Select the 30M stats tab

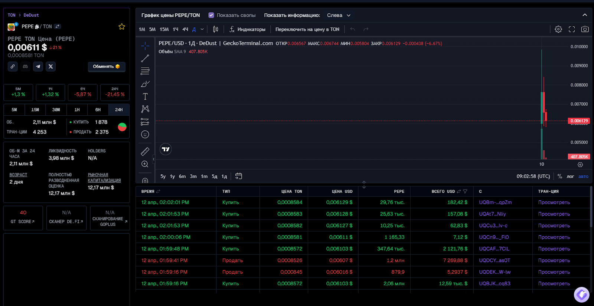click(x=56, y=110)
